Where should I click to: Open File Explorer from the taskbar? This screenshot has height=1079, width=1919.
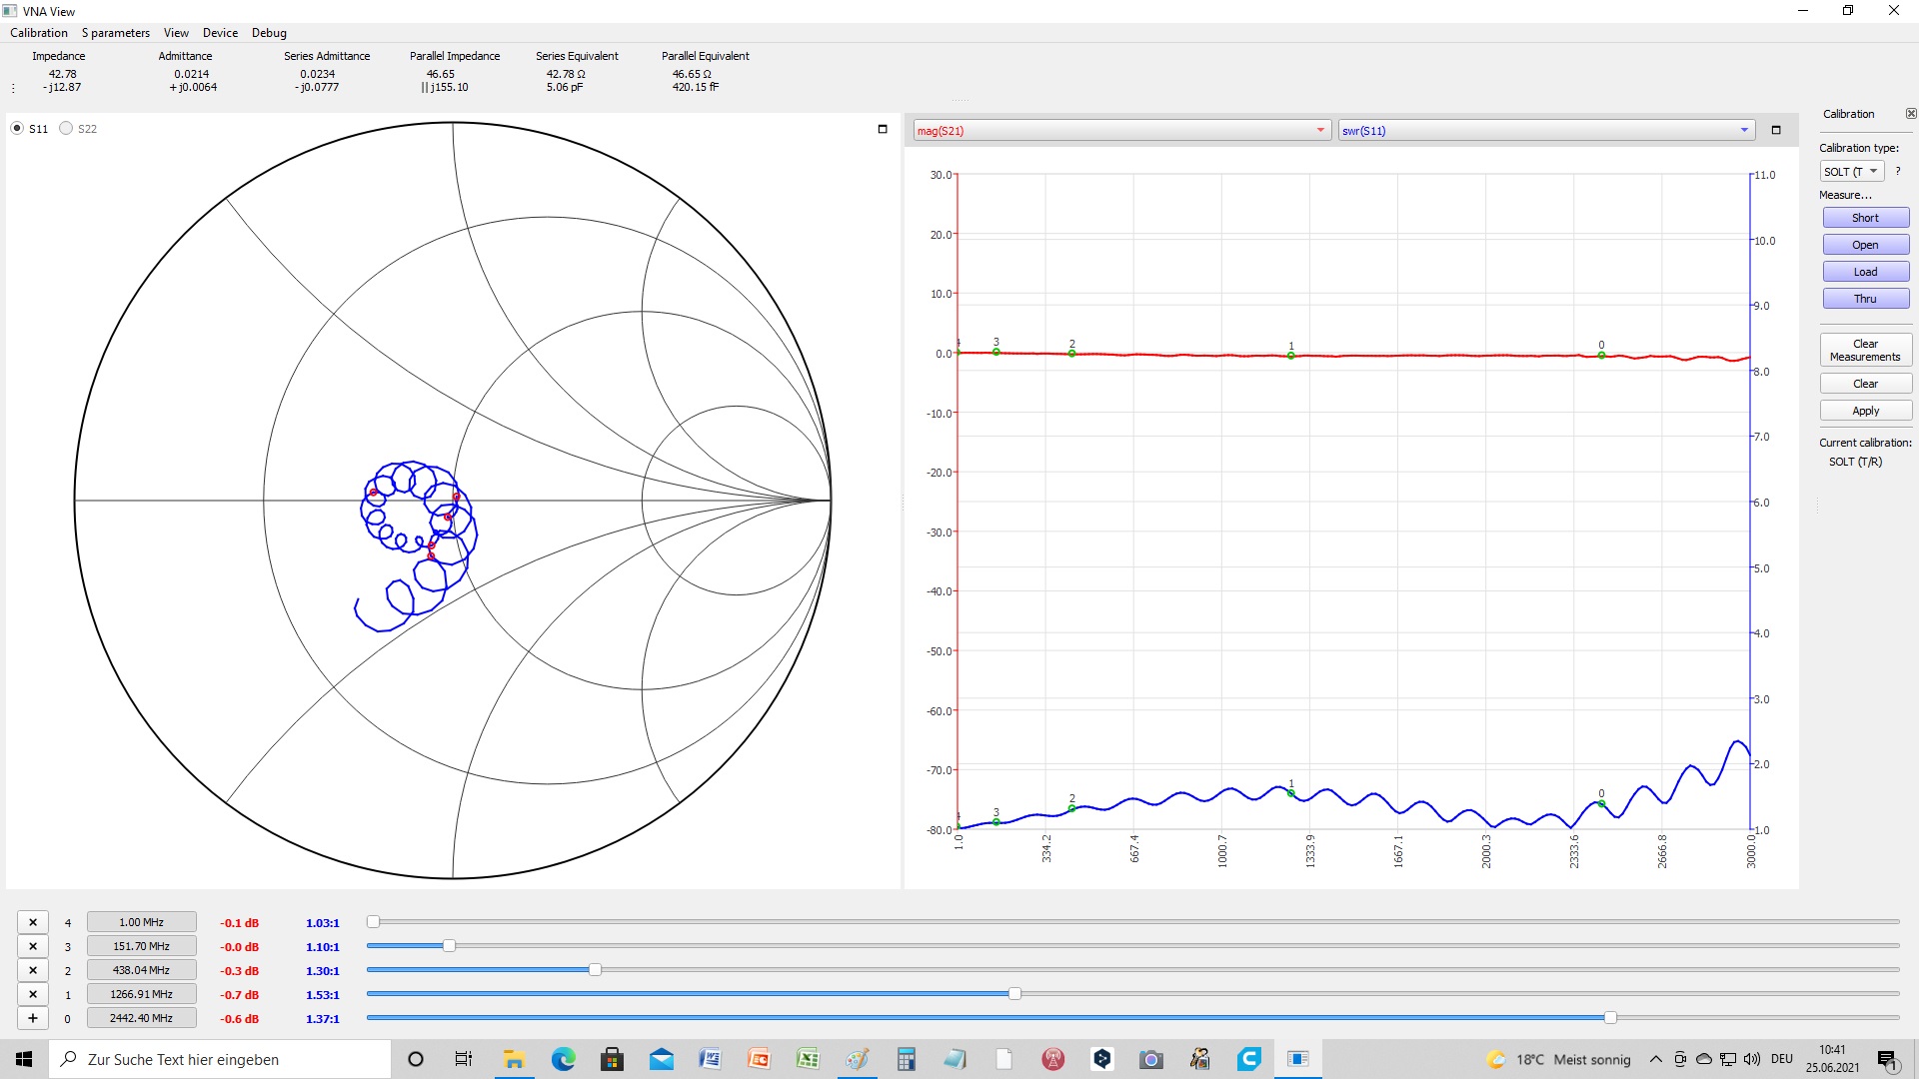[x=514, y=1059]
